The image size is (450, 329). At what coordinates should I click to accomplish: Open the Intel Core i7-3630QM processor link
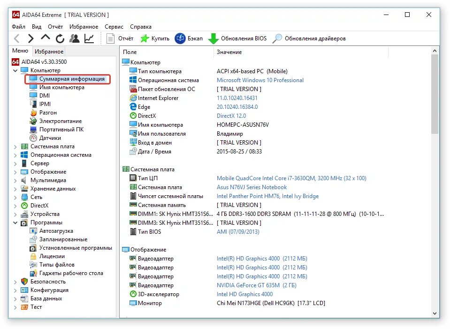click(291, 178)
